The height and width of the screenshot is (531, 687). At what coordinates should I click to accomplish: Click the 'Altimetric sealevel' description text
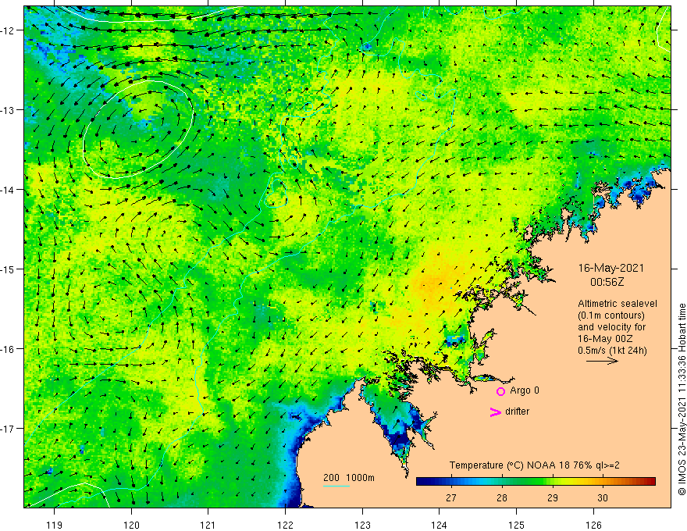(618, 304)
